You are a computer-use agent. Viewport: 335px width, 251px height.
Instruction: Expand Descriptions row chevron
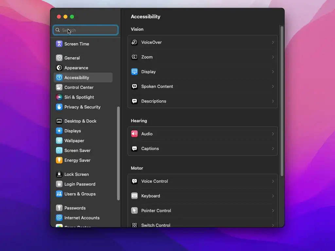click(273, 101)
